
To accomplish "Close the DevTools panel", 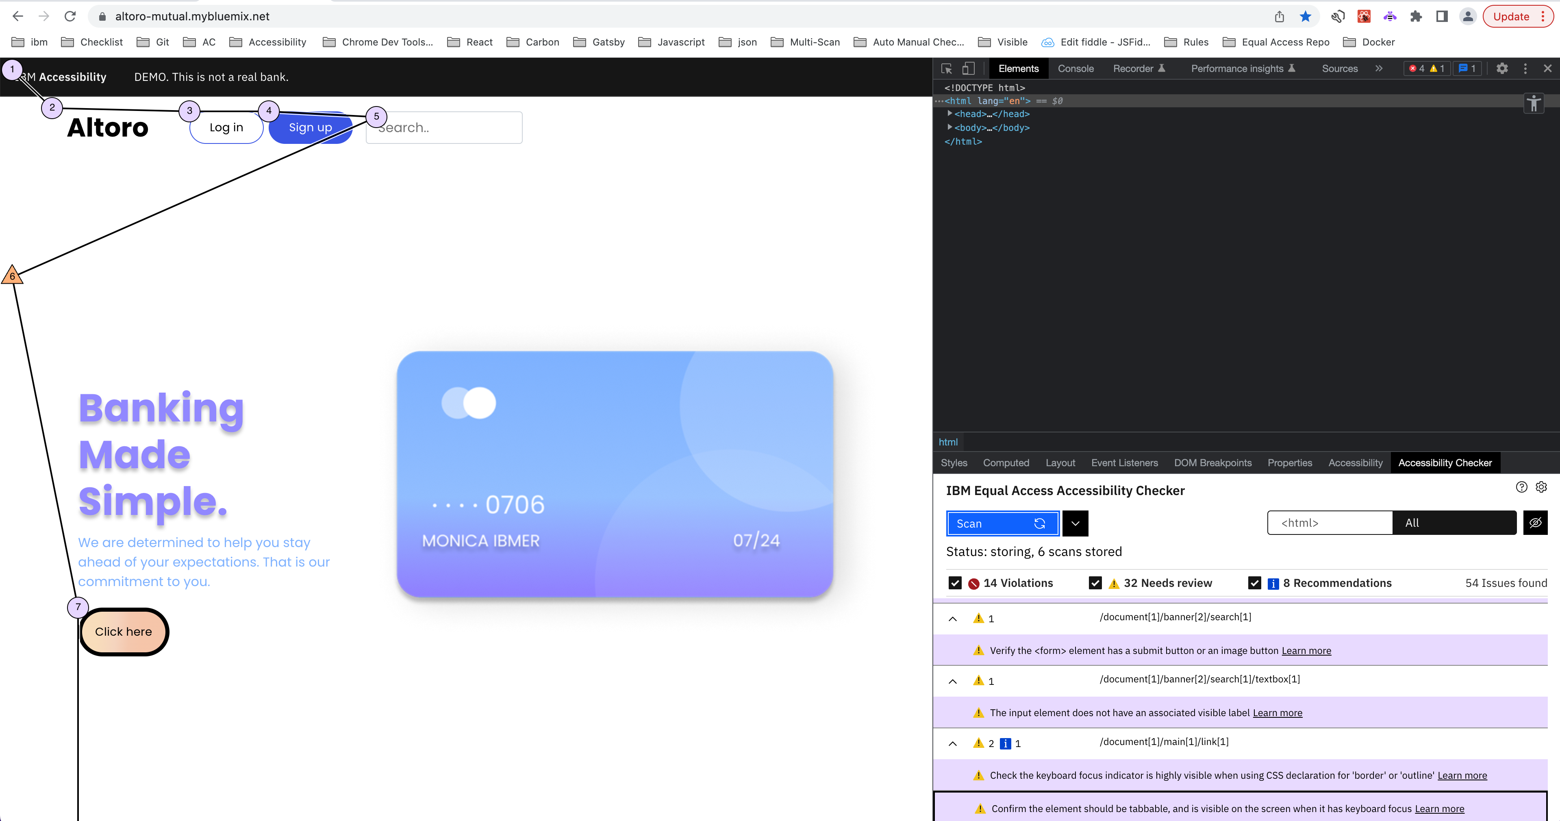I will coord(1547,68).
